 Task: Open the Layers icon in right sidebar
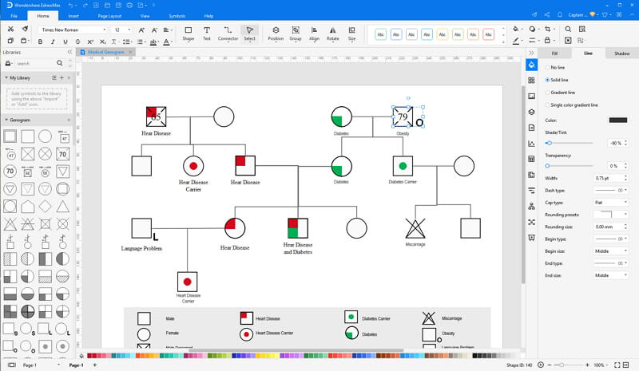coord(531,112)
